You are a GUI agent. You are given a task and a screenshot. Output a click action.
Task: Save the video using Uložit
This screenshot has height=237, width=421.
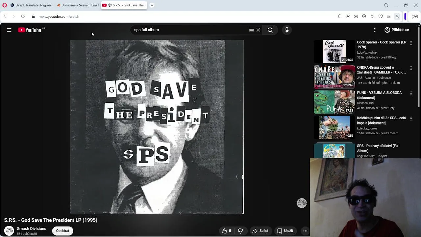285,231
